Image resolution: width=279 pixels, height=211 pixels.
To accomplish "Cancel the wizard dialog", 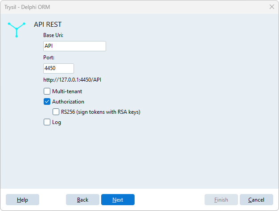I will [256, 199].
